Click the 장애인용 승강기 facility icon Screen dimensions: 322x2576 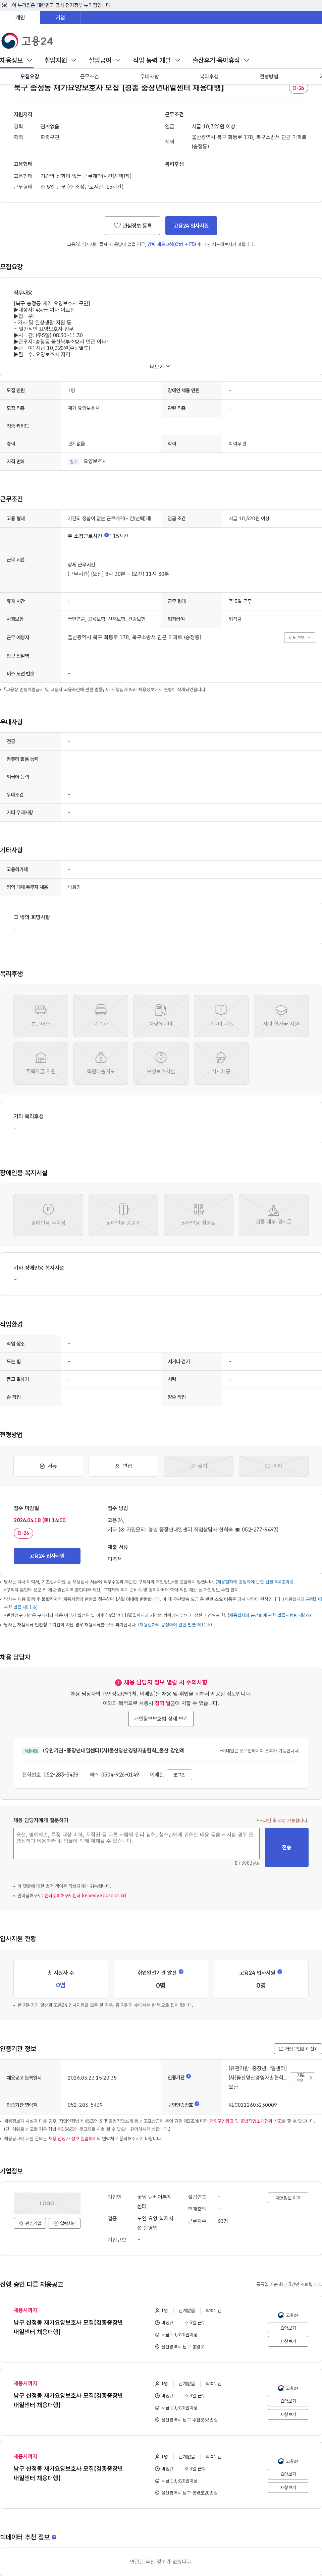tap(123, 1215)
